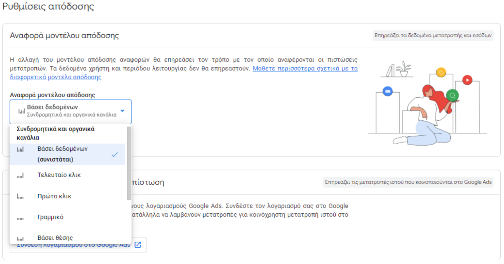504x264 pixels.
Task: Select 'Βάσει θέσης' attribution model
Action: (55, 238)
